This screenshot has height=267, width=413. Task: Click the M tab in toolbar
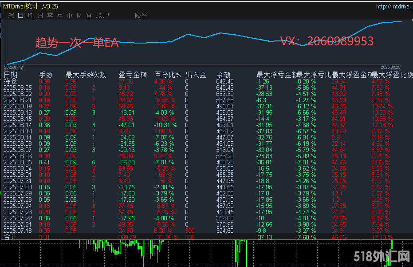click(79, 16)
